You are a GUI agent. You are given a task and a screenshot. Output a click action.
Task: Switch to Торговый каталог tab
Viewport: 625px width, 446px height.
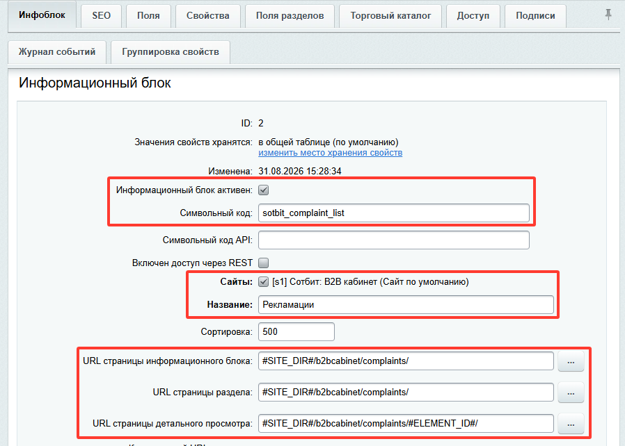pos(390,16)
